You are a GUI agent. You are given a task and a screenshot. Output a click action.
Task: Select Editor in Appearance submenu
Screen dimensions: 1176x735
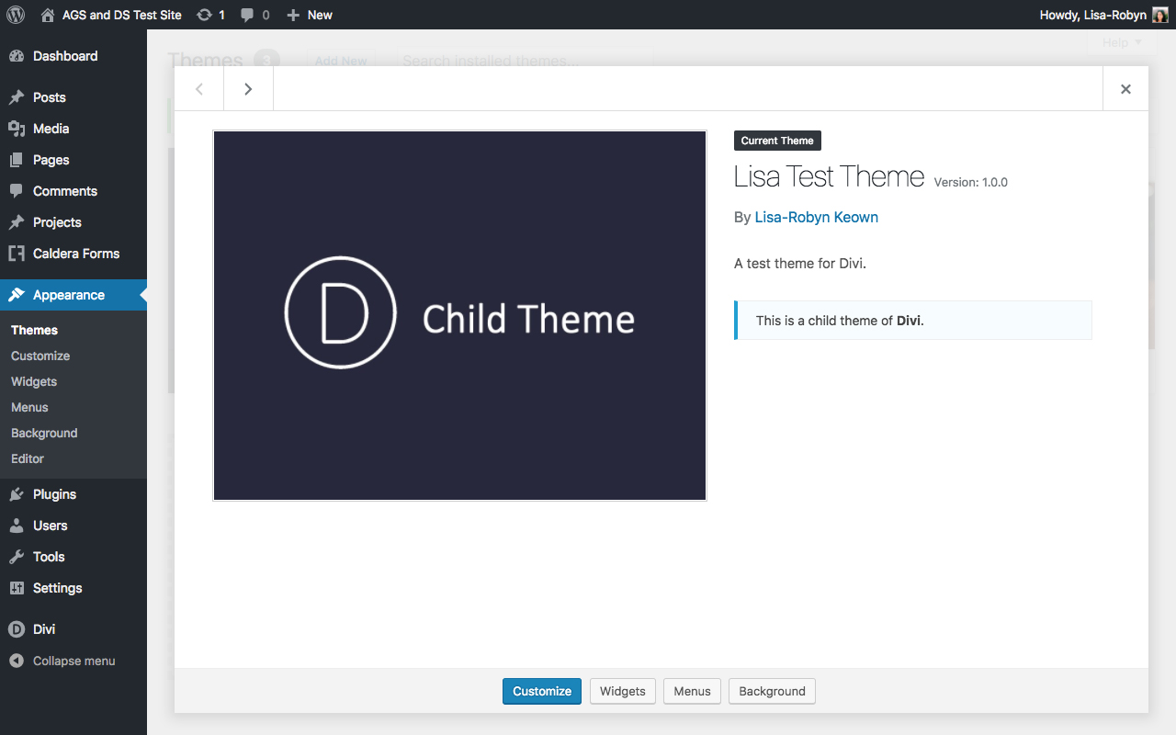click(28, 458)
